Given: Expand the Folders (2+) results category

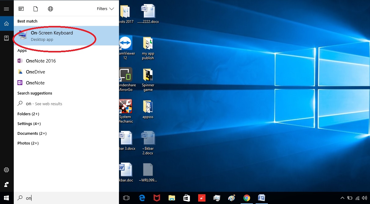Looking at the screenshot, I should tap(28, 114).
